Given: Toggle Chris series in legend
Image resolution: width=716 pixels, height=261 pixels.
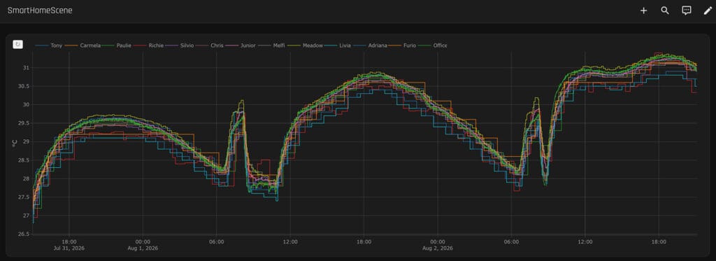Looking at the screenshot, I should point(210,45).
